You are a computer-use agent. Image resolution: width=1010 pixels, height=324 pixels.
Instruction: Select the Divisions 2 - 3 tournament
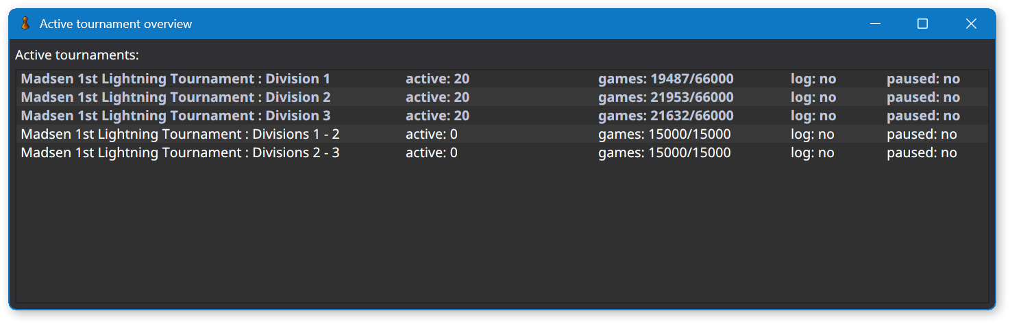point(502,152)
